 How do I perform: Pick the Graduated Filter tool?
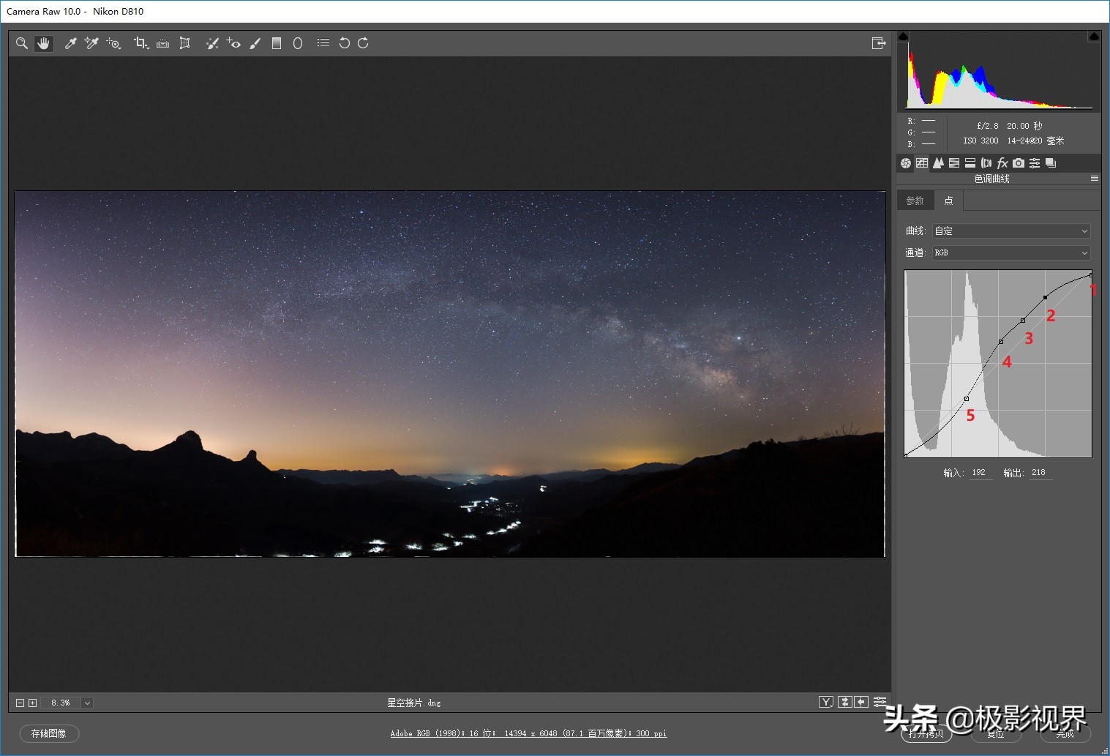click(x=277, y=43)
